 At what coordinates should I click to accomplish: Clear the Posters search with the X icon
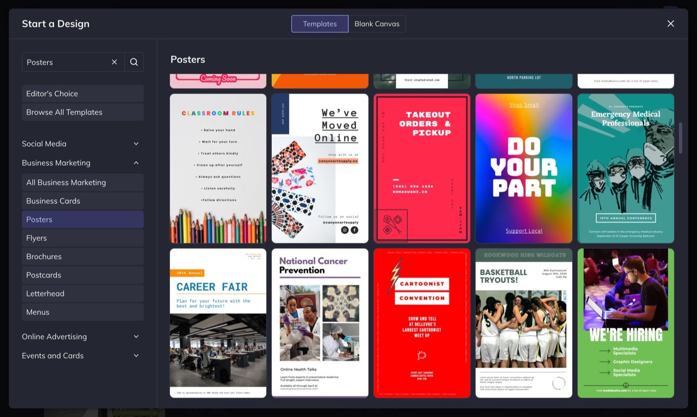(x=114, y=62)
